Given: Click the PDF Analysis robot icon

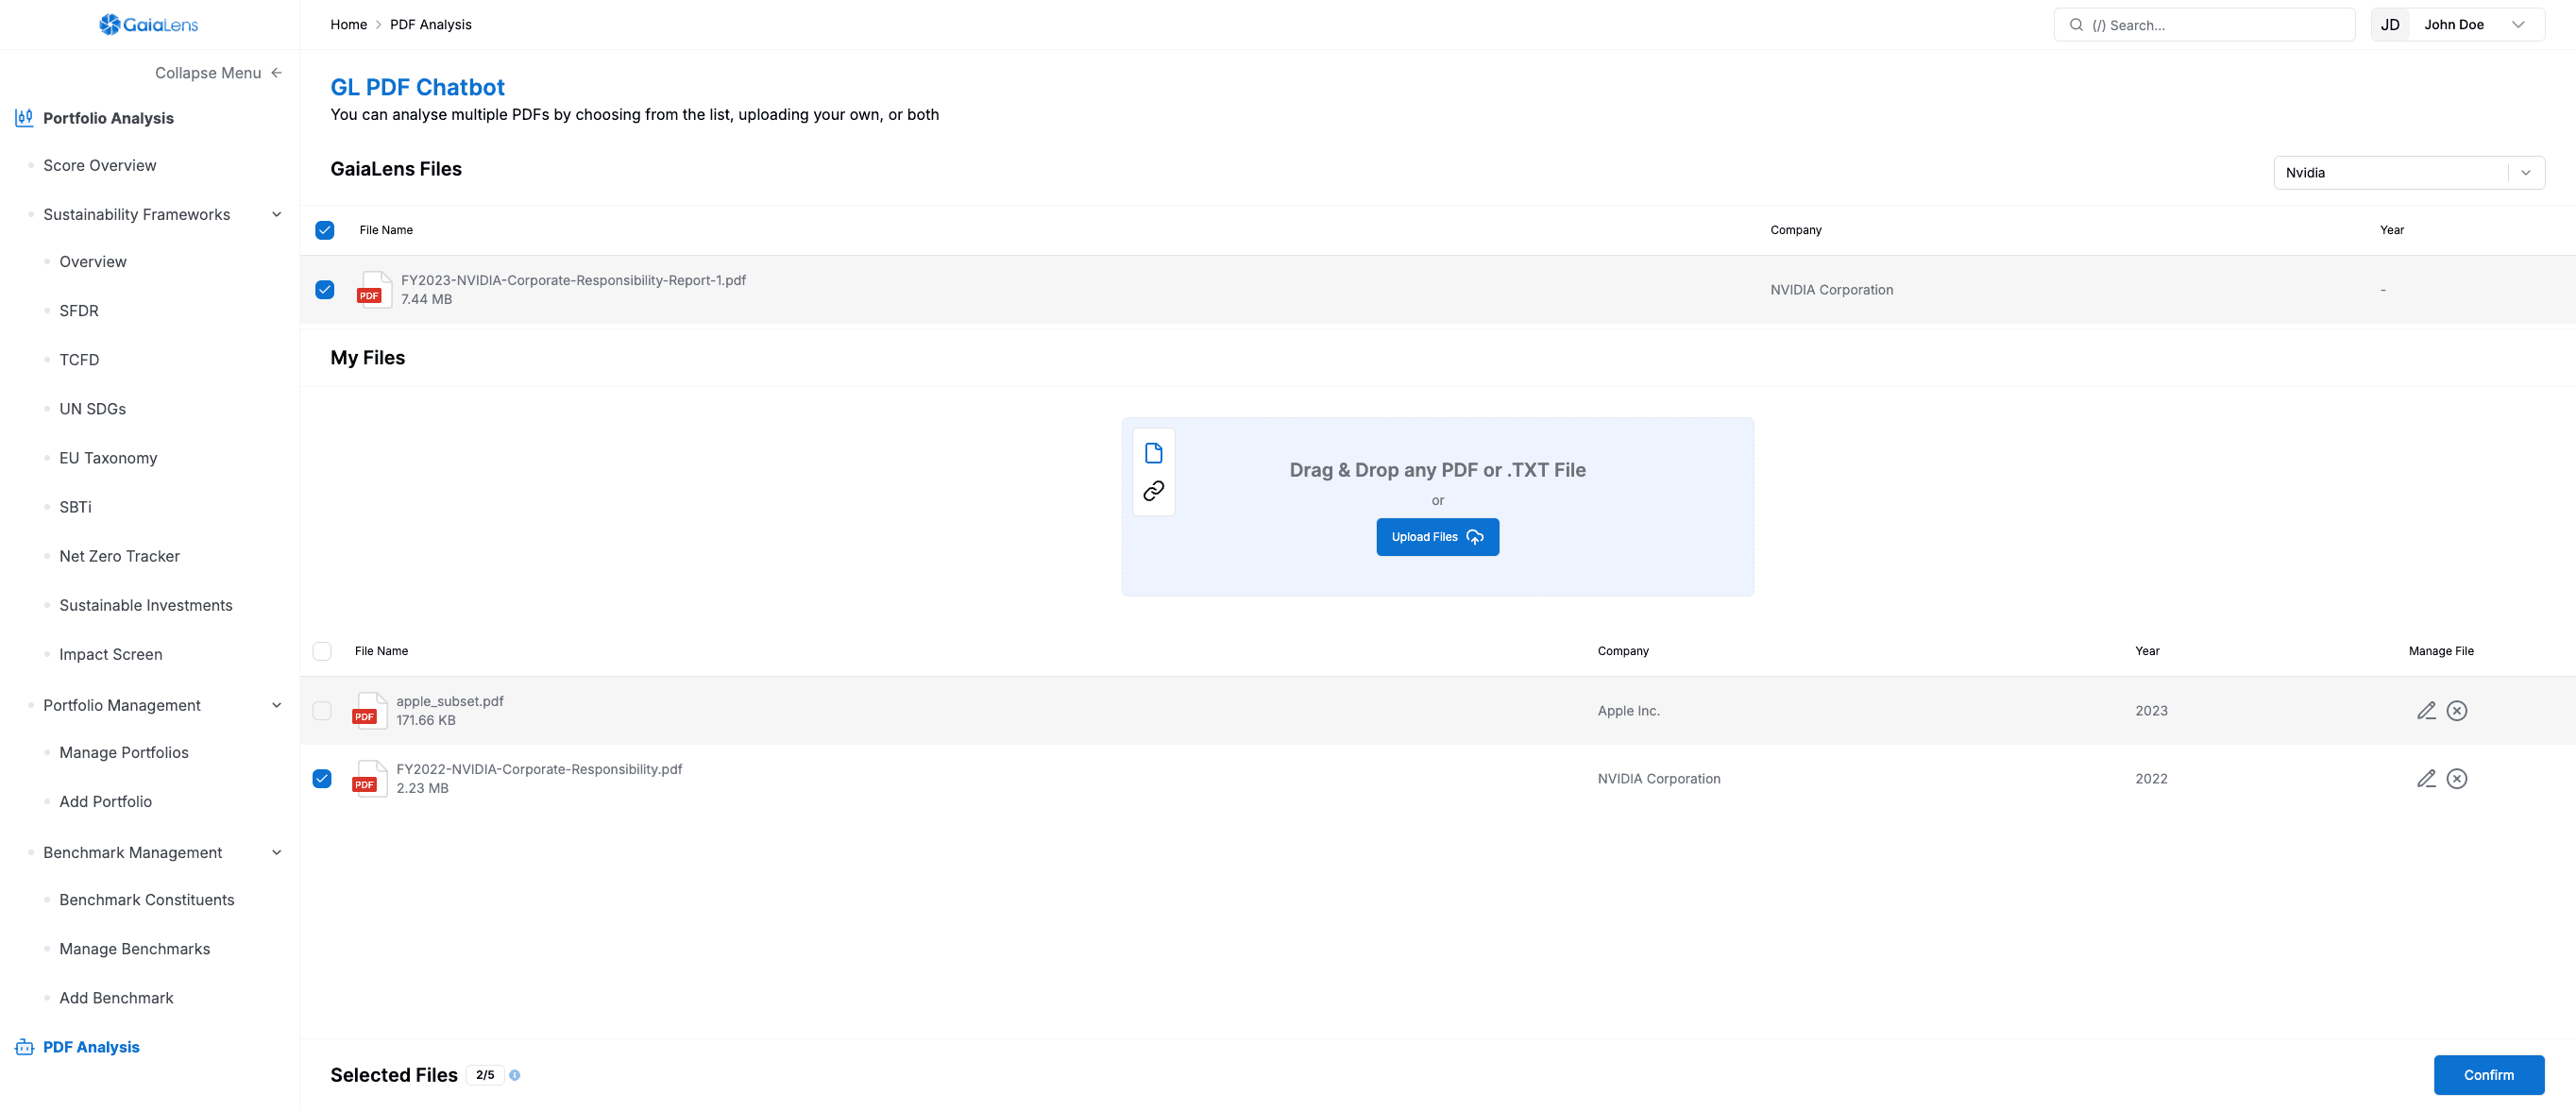Looking at the screenshot, I should [24, 1047].
